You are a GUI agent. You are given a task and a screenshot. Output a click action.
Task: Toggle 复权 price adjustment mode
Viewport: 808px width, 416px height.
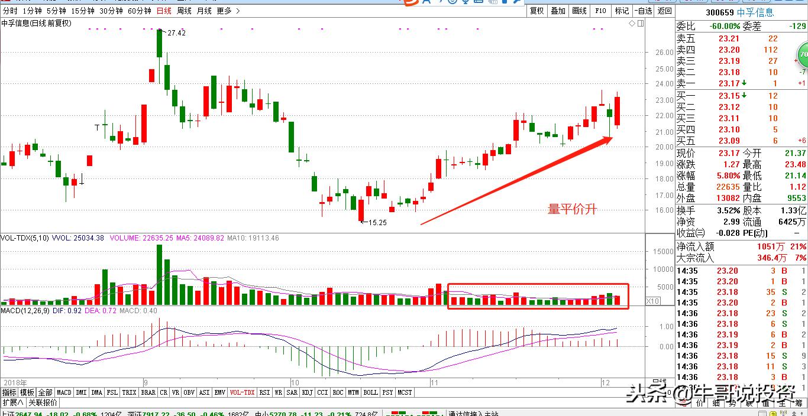click(536, 11)
